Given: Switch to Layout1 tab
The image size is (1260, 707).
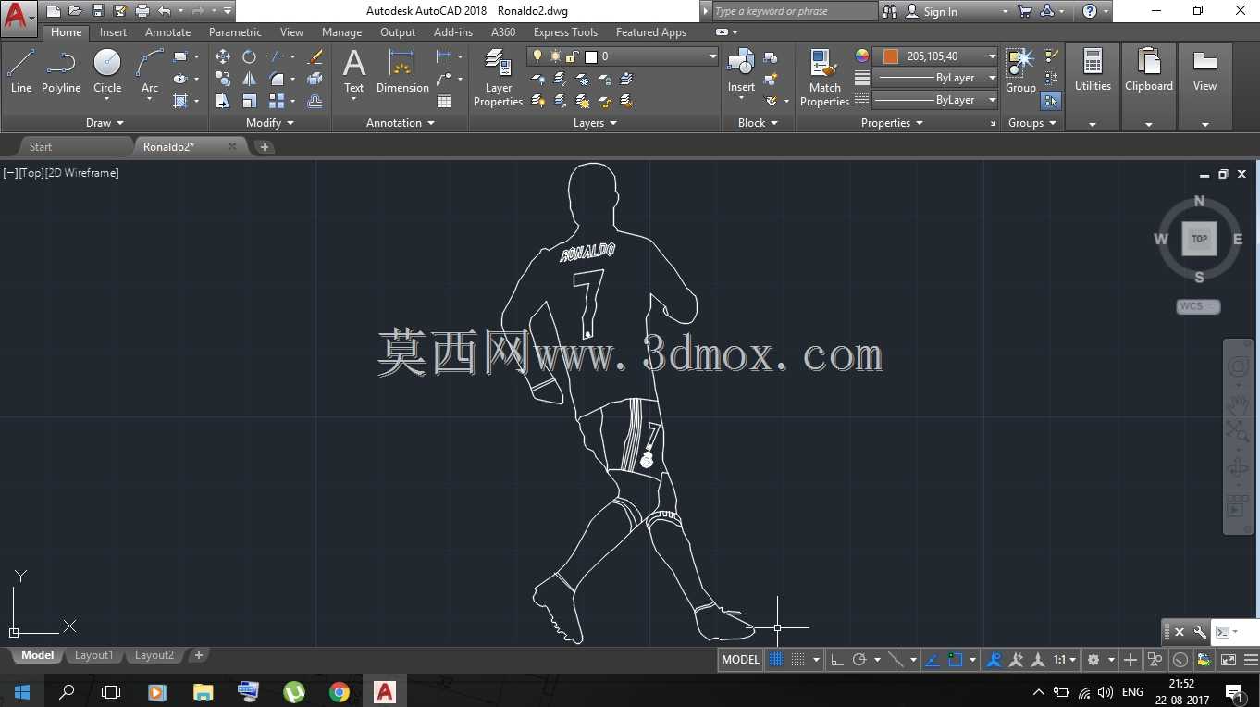Looking at the screenshot, I should coord(93,655).
